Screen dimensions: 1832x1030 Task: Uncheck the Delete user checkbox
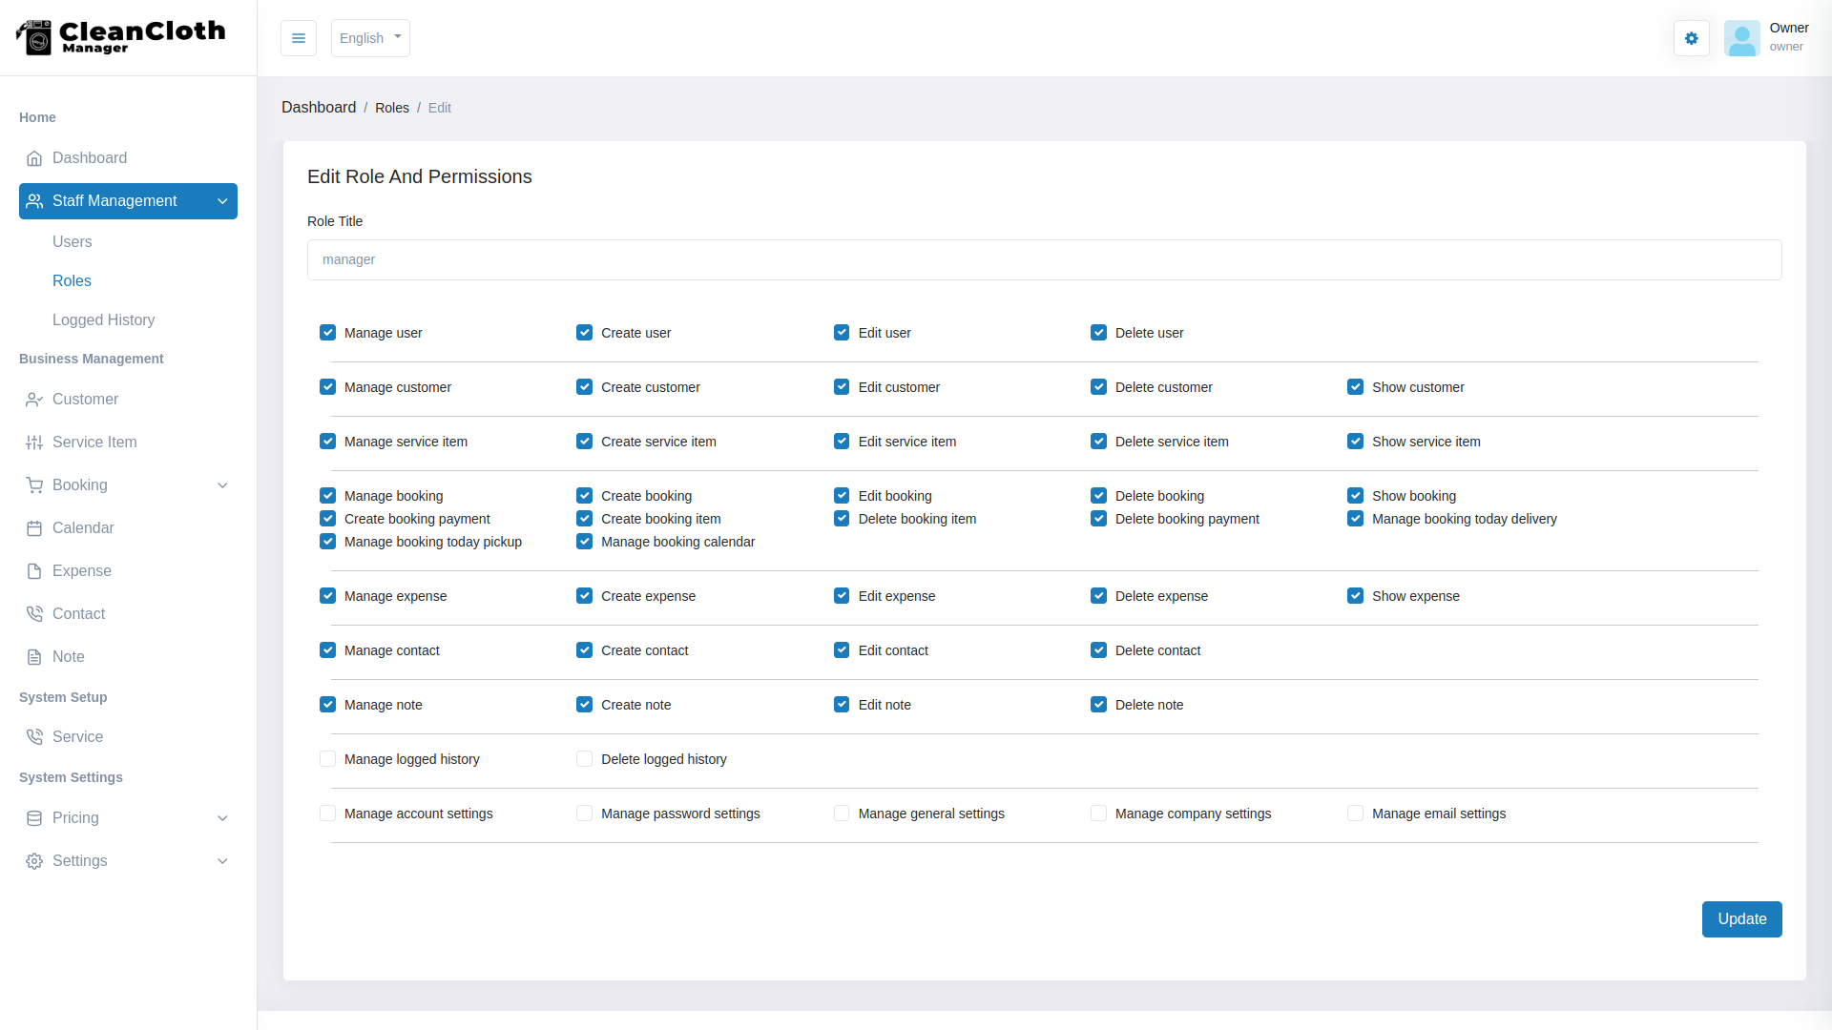1098,333
